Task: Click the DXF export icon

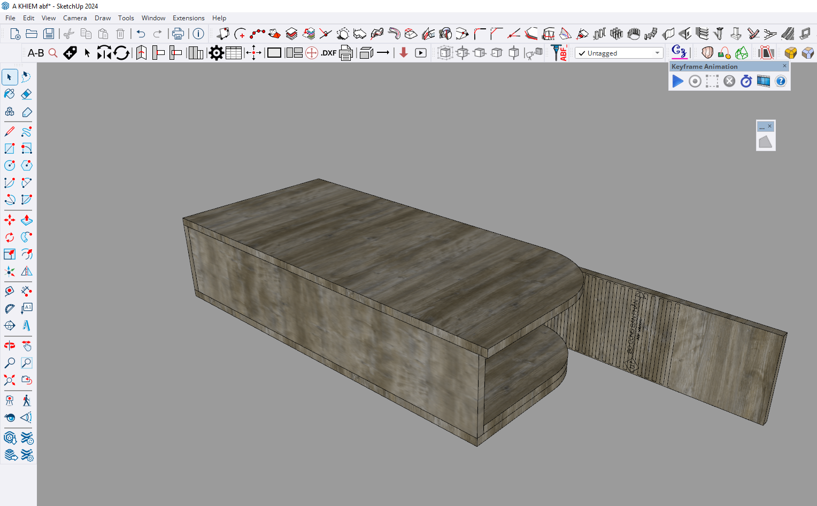Action: 328,53
